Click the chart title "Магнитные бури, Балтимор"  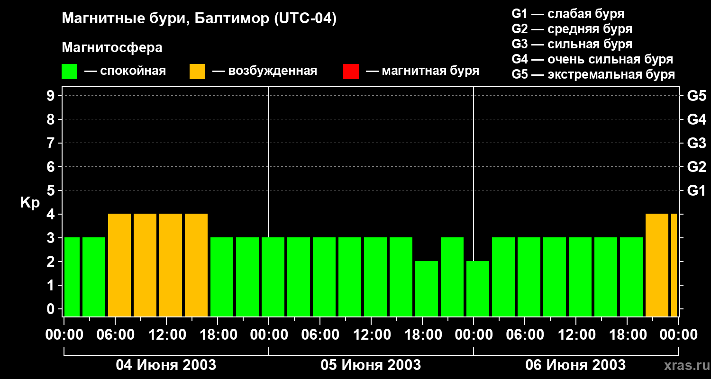click(199, 19)
